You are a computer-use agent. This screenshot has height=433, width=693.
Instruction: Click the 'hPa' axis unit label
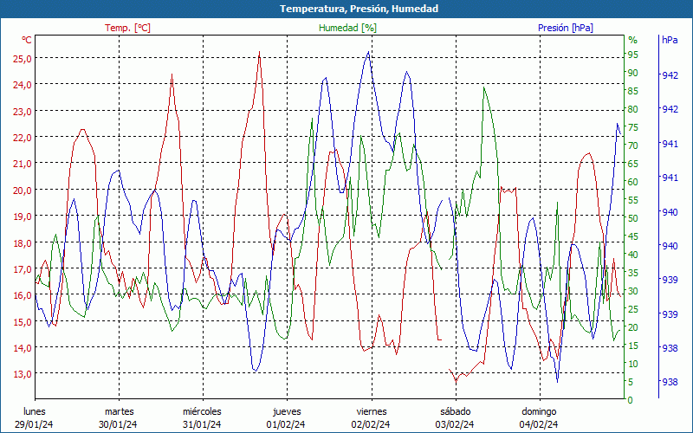point(670,40)
